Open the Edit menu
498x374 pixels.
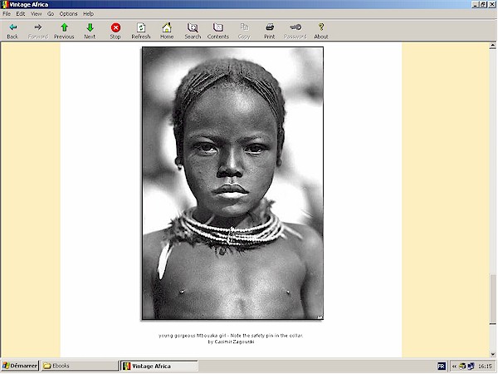coord(21,13)
